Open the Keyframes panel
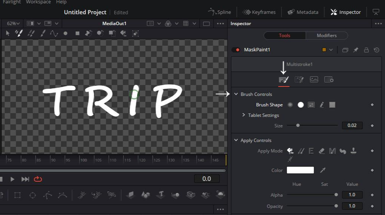Viewport: 385px width, 215px height. pyautogui.click(x=259, y=12)
